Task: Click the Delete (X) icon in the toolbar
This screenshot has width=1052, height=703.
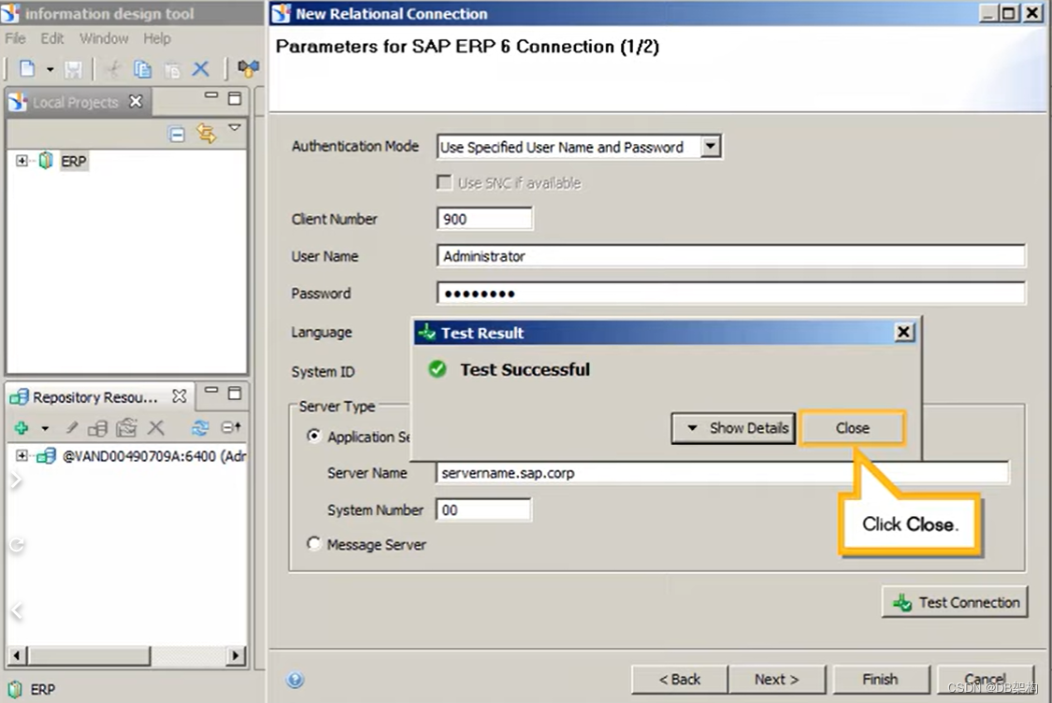Action: (201, 69)
